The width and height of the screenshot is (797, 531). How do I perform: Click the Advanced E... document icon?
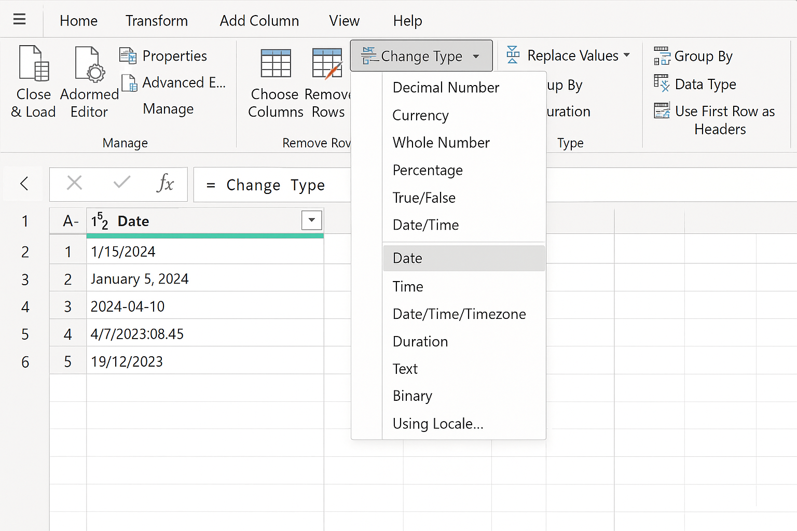tap(130, 83)
